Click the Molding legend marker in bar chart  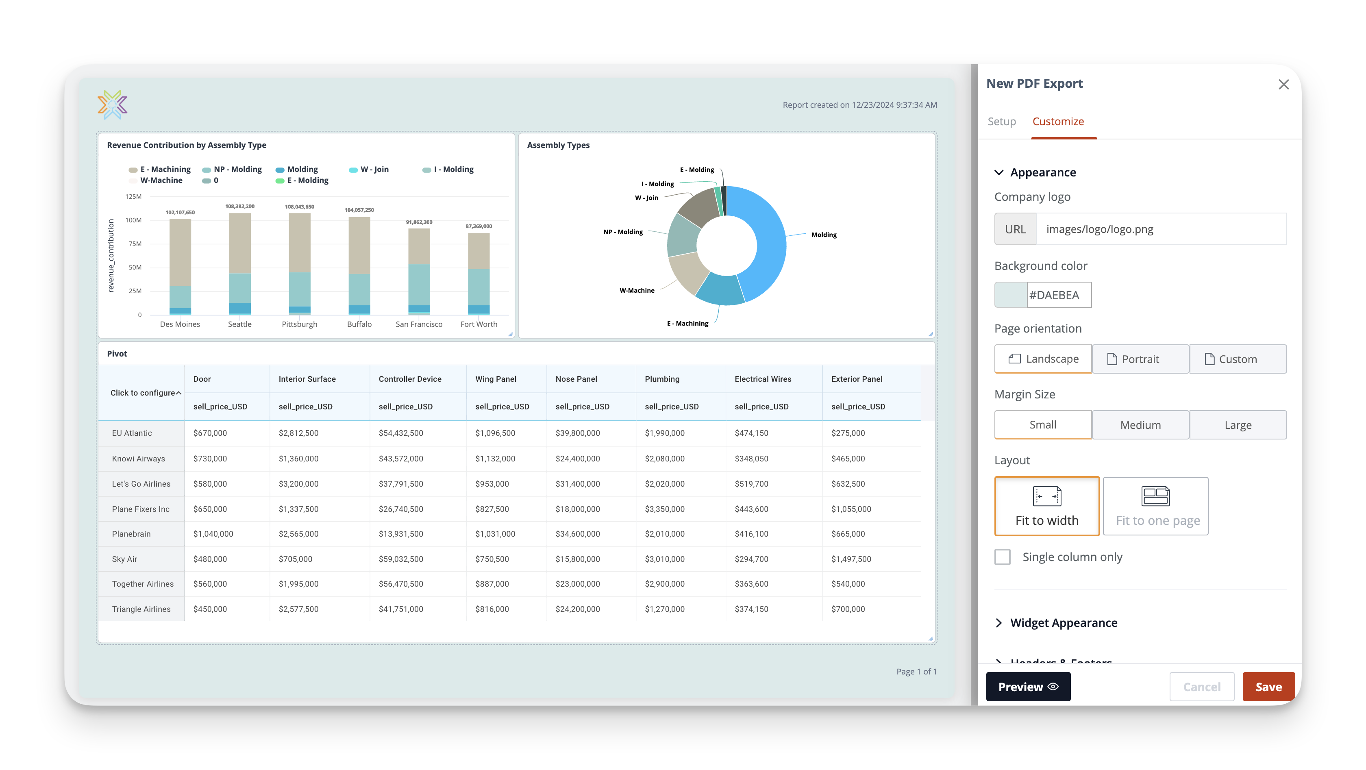point(280,170)
